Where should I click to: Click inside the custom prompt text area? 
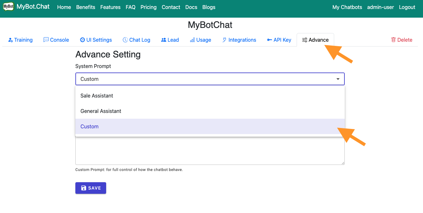(210, 151)
